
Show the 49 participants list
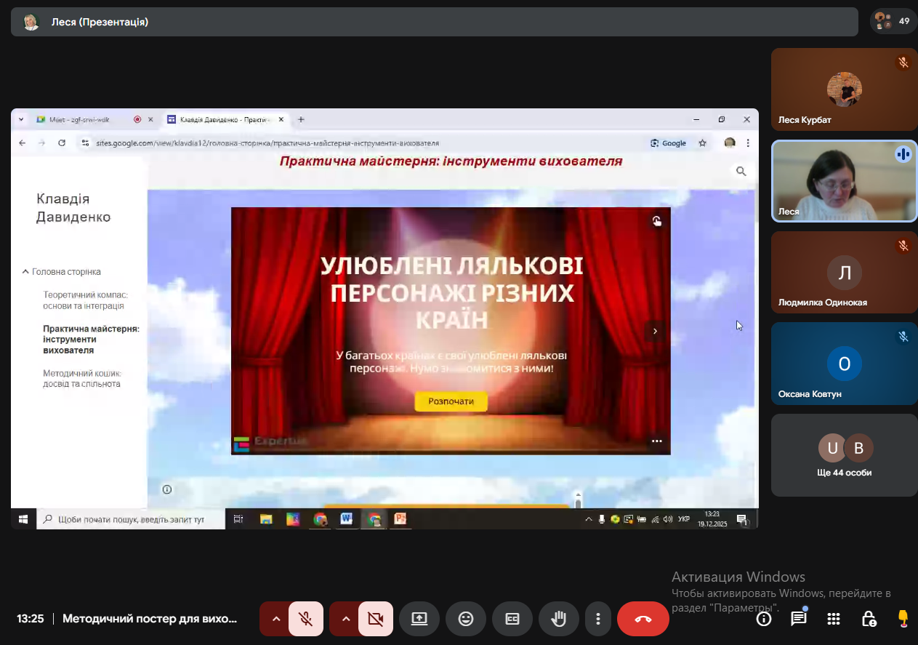pyautogui.click(x=893, y=21)
